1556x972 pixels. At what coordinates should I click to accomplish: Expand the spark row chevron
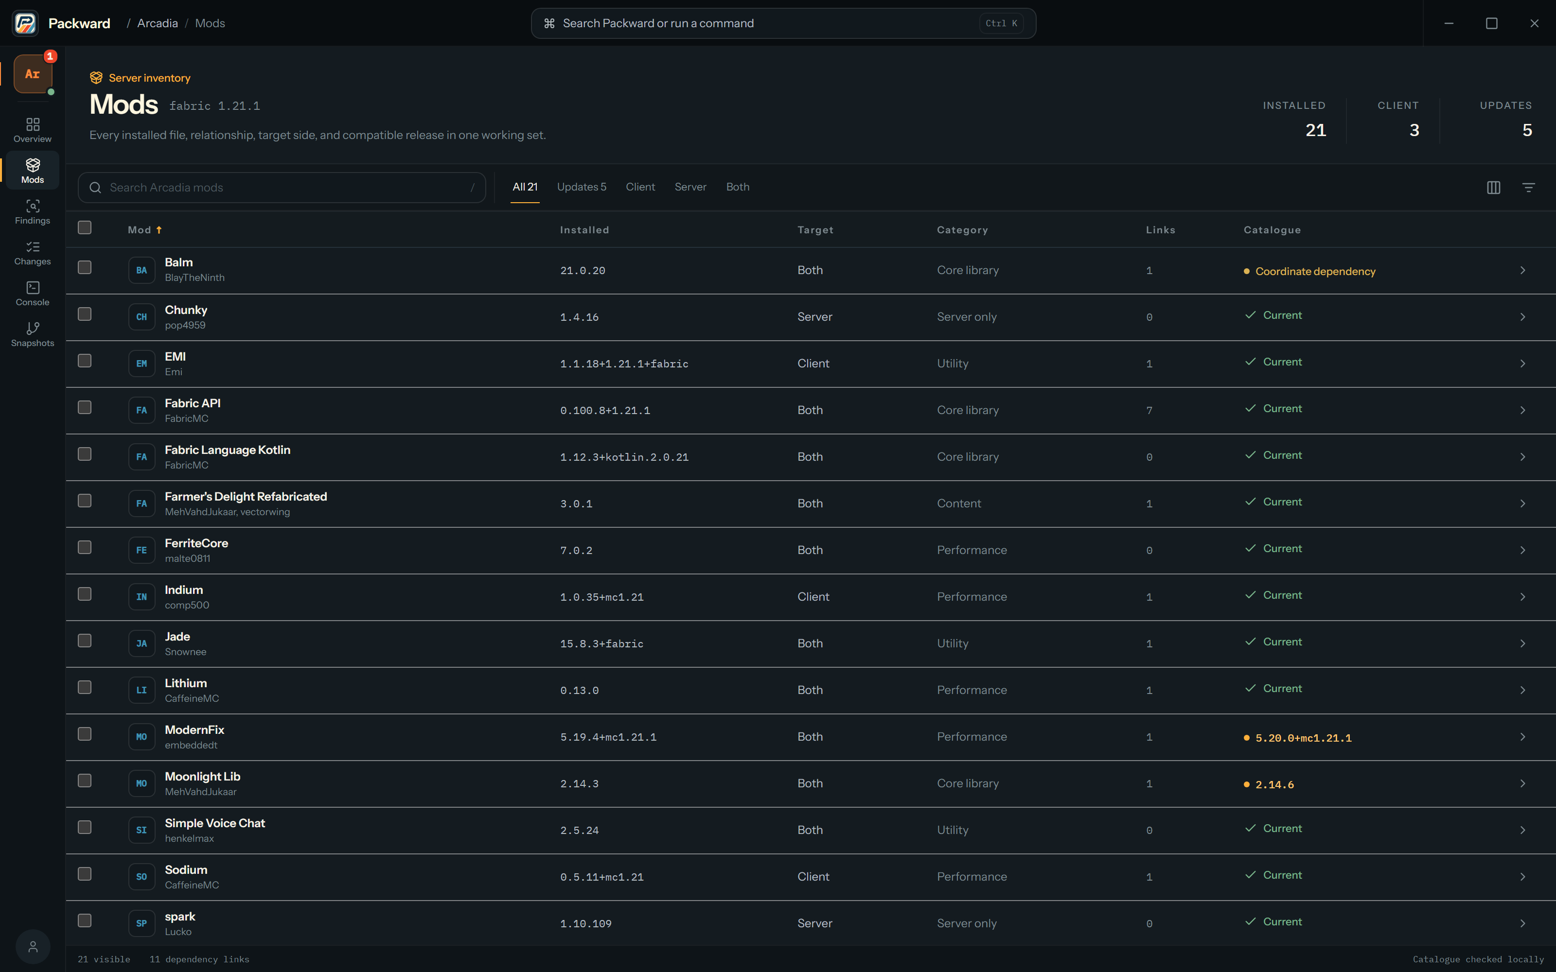pyautogui.click(x=1522, y=923)
